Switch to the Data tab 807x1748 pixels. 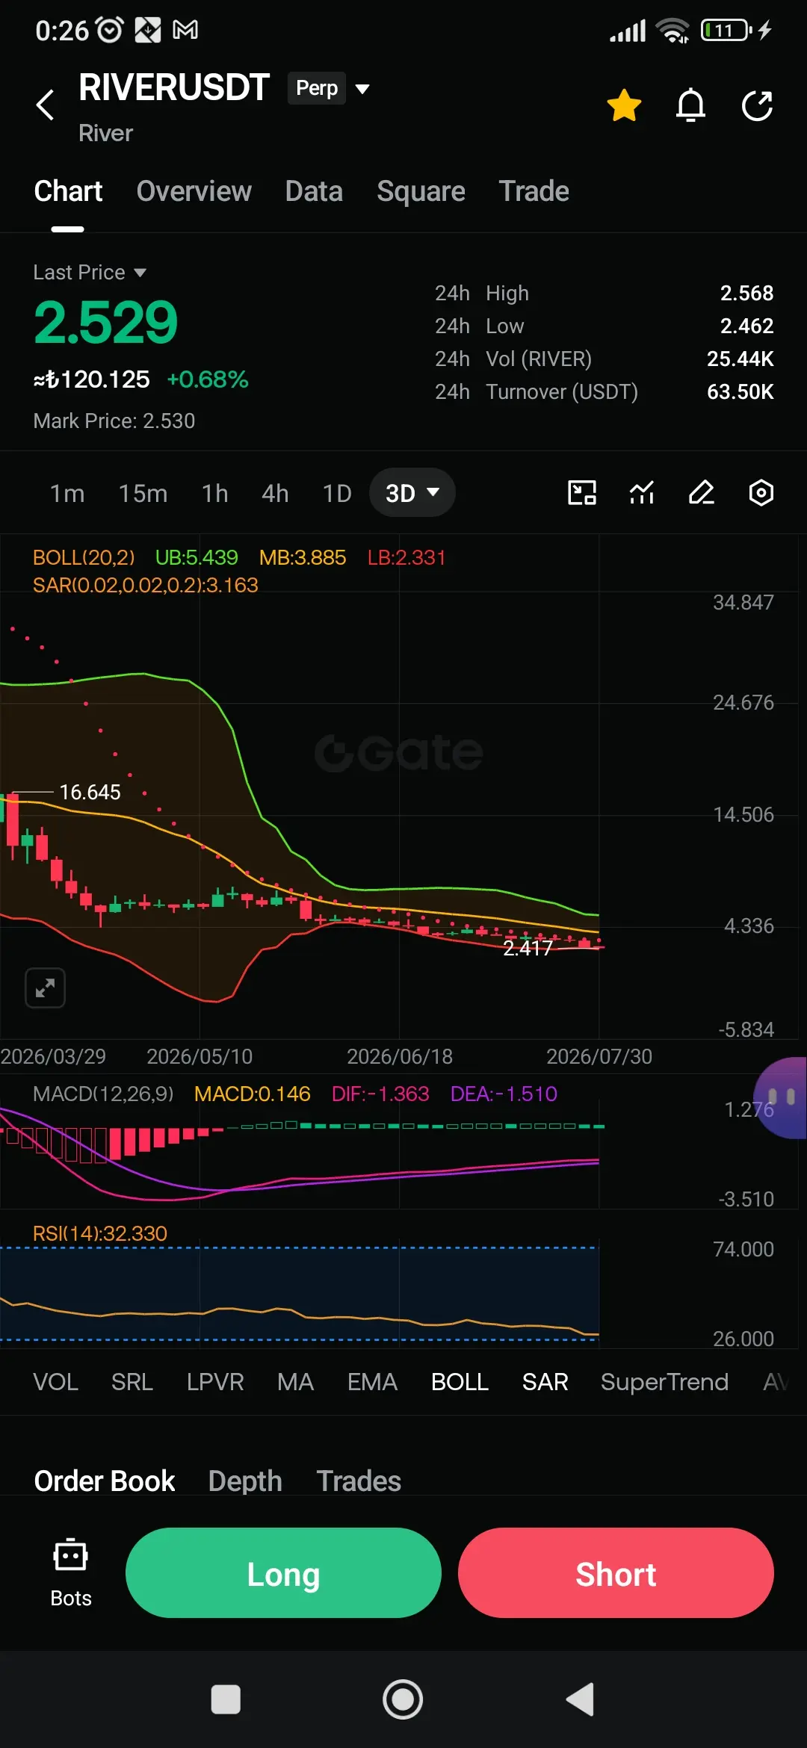[314, 191]
